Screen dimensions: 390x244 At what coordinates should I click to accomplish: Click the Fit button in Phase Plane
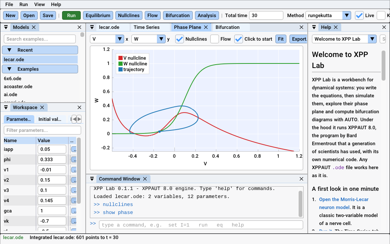pos(281,39)
